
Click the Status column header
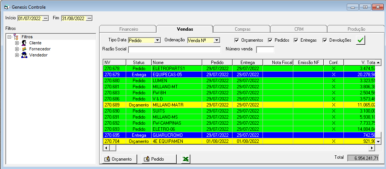[139, 63]
